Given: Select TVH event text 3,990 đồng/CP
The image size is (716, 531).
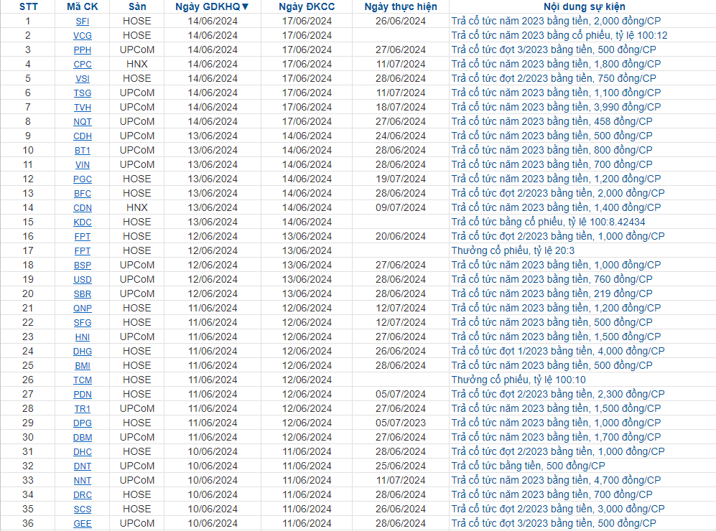Looking at the screenshot, I should point(556,107).
